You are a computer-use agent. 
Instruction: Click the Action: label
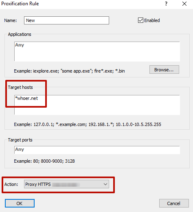coord(11,184)
